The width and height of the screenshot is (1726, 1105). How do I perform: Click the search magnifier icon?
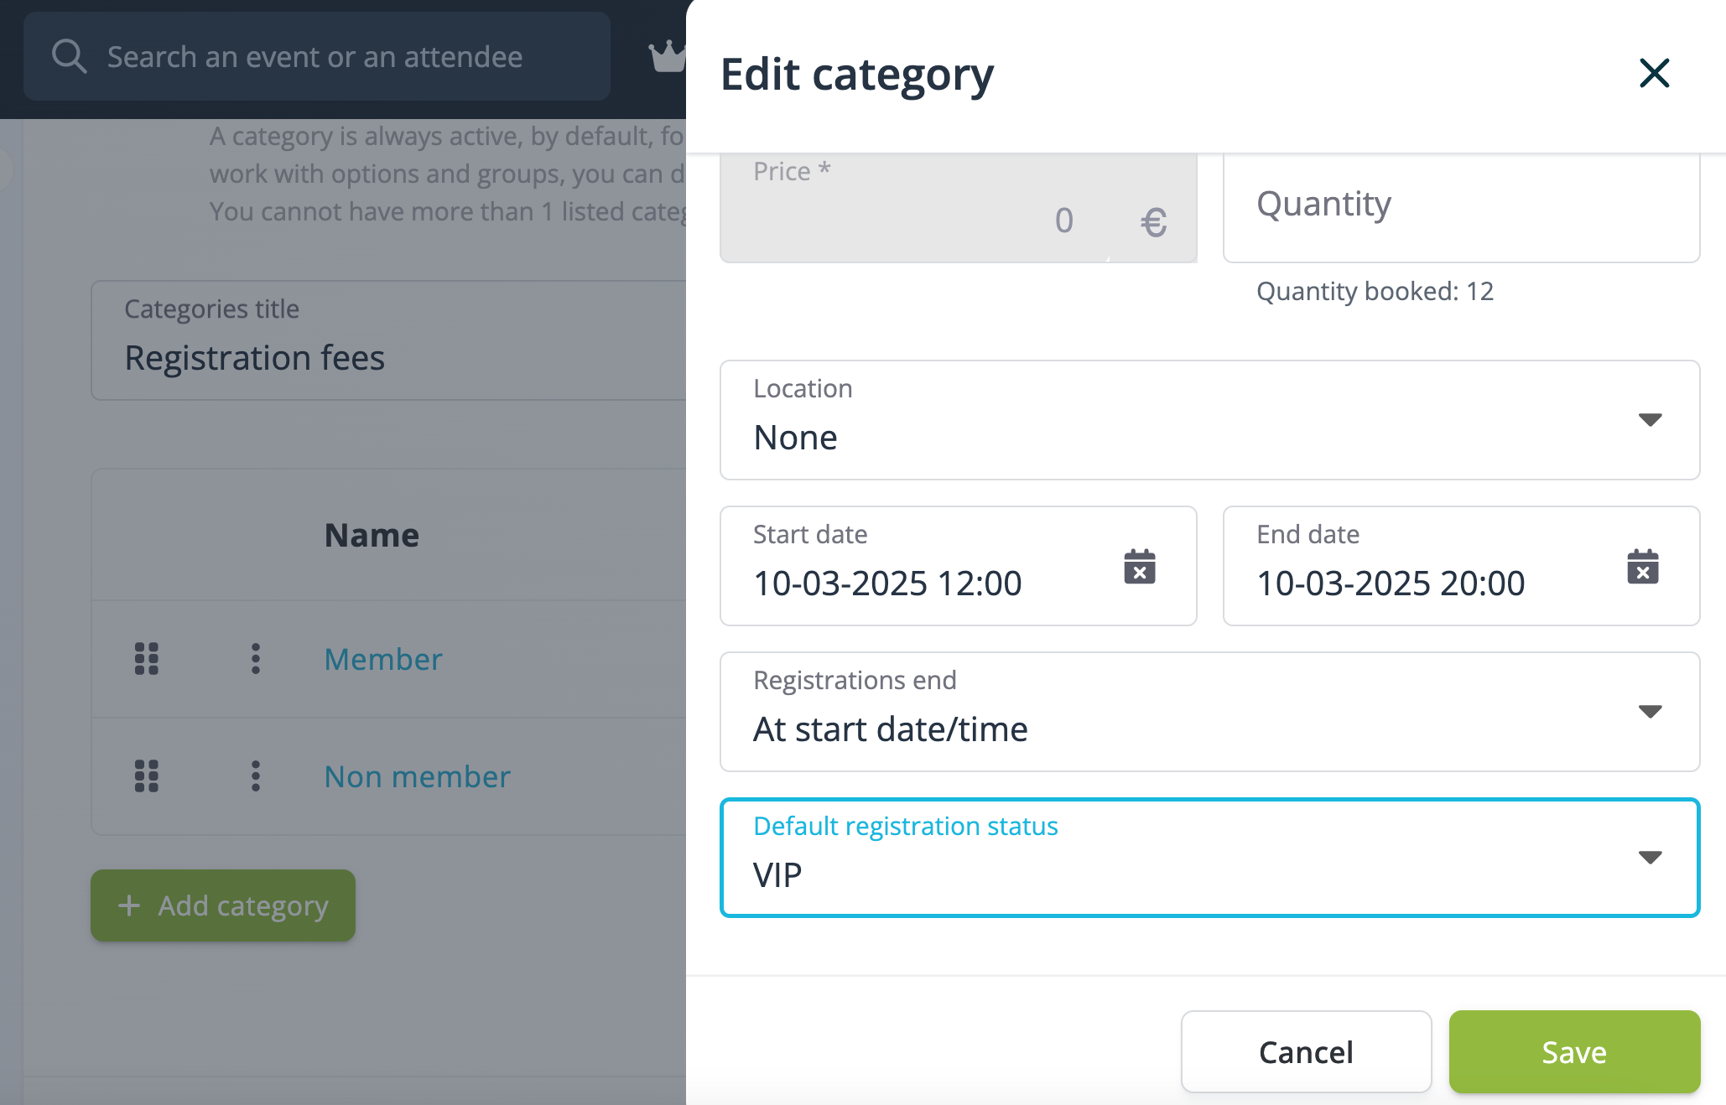pos(69,56)
